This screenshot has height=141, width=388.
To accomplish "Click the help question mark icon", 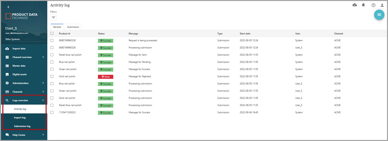I will tap(373, 5).
